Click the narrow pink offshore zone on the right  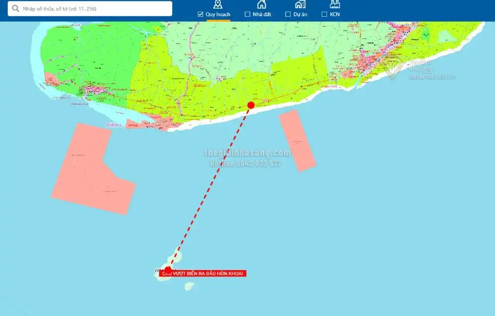[297, 140]
